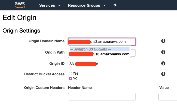Select No for Restrict Bucket Access
This screenshot has height=112, width=177.
click(70, 78)
